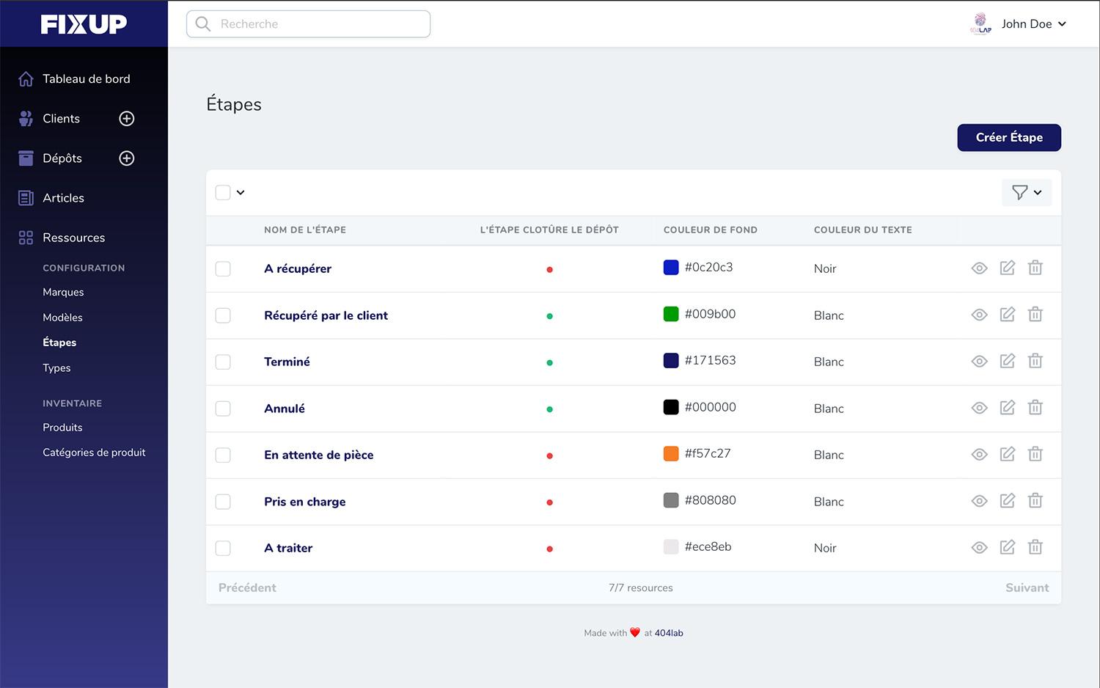Open the Articles section
The height and width of the screenshot is (688, 1100).
click(x=63, y=198)
